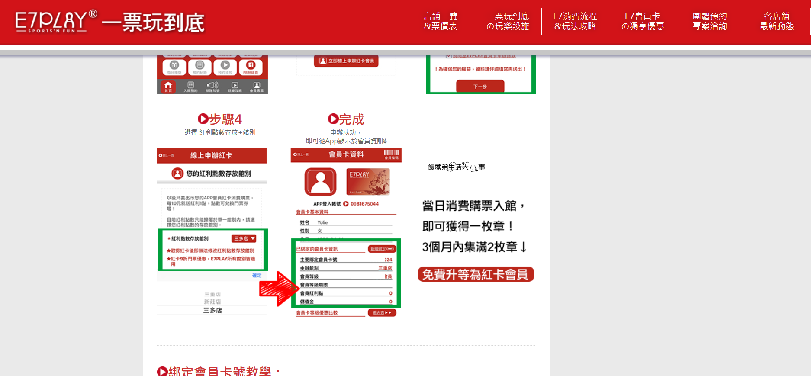Click the red member avatar icon
Screen dimensions: 811x376
(320, 182)
